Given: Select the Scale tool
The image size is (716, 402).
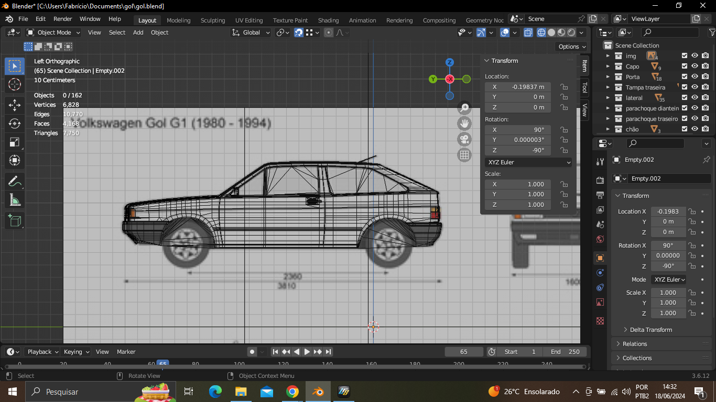Looking at the screenshot, I should point(15,142).
